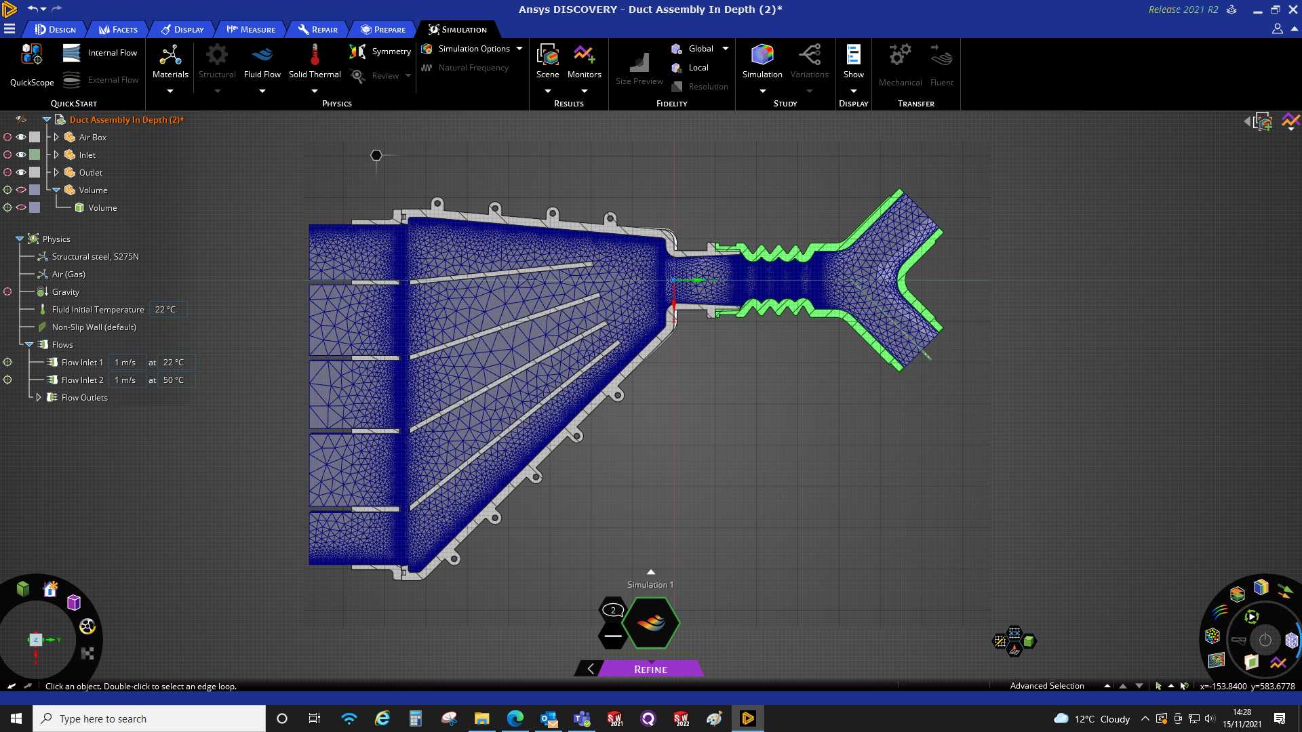Expand the Outlet tree node
The image size is (1302, 732).
[x=56, y=172]
